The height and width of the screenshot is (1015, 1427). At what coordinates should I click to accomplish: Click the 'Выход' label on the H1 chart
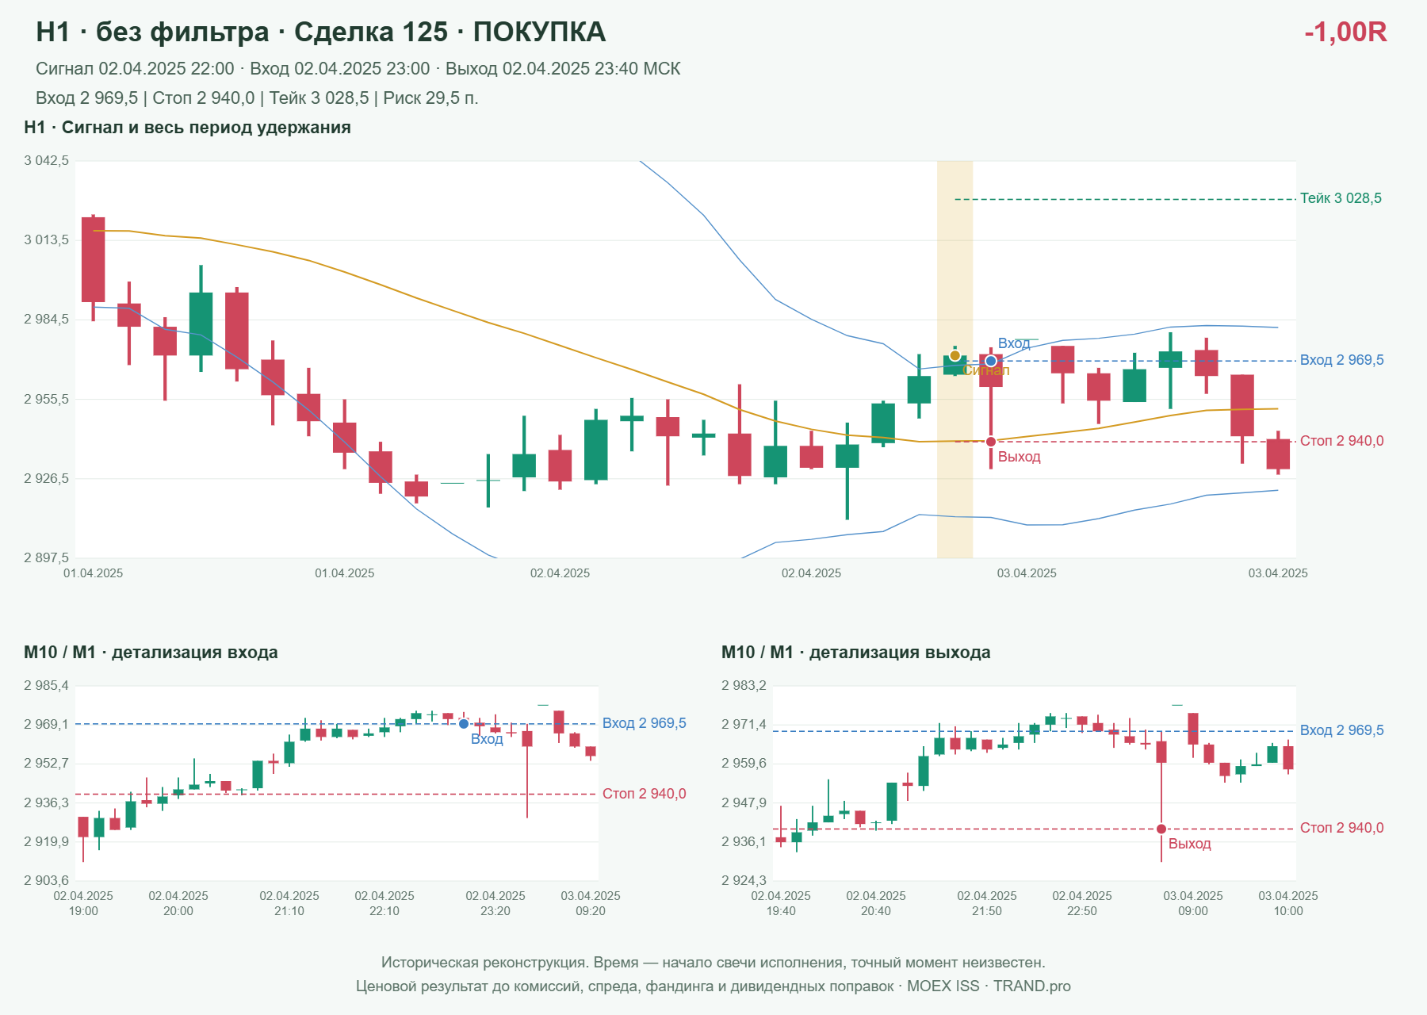coord(1020,457)
